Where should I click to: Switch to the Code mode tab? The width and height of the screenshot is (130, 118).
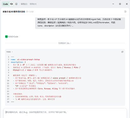(x=5, y=4)
